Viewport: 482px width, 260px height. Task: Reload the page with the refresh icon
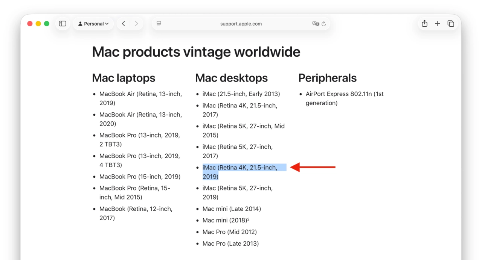pos(323,24)
